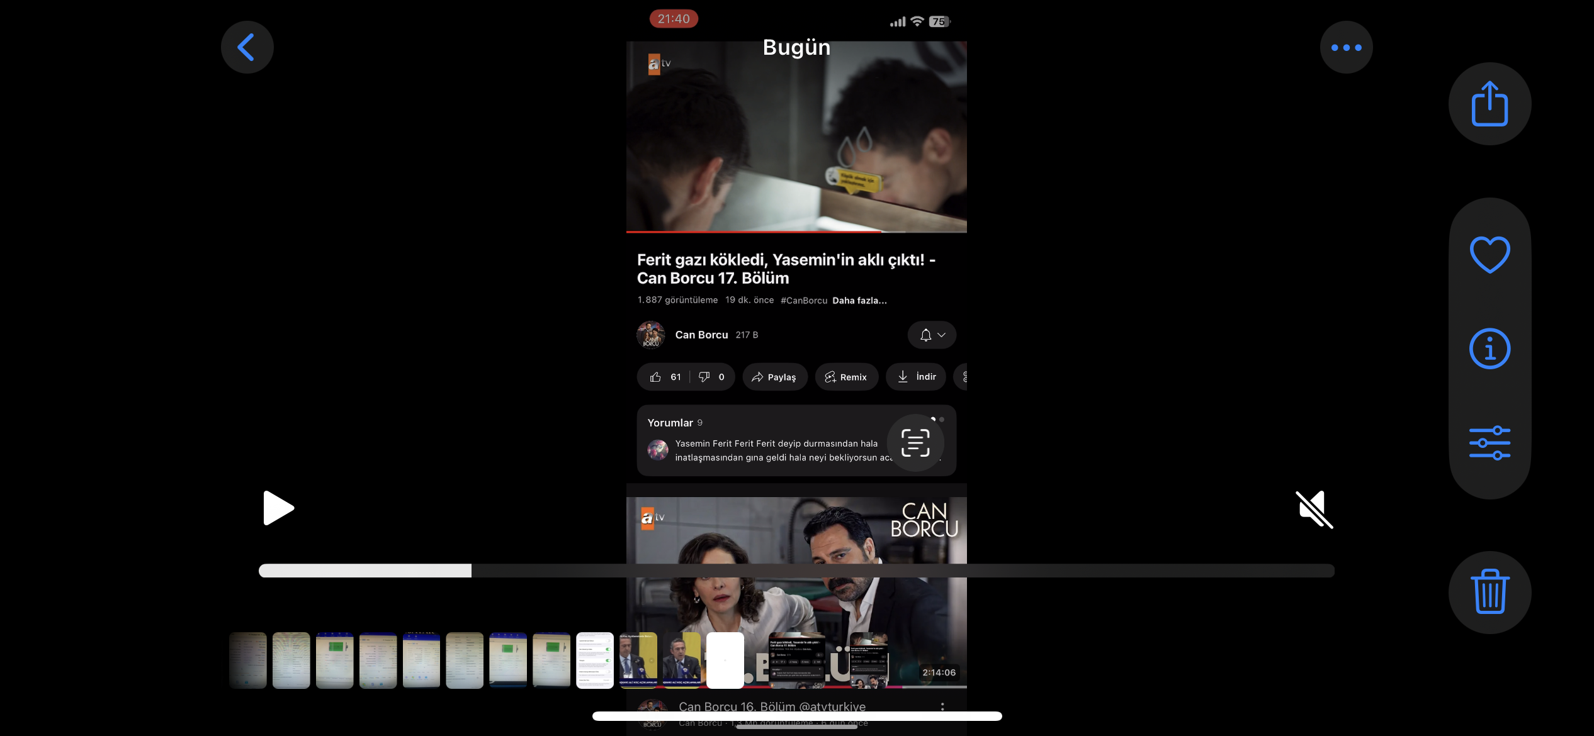Viewport: 1594px width, 736px height.
Task: Play the video with the play button
Action: [278, 508]
